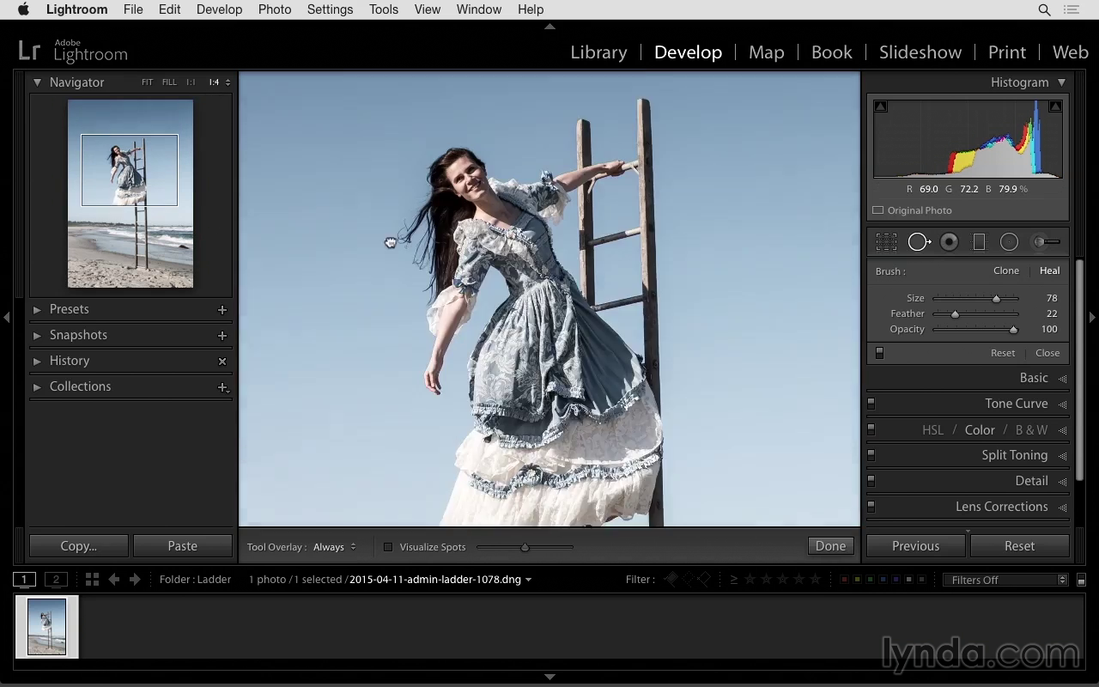Select the Radial Filter tool
Image resolution: width=1099 pixels, height=687 pixels.
point(1009,242)
